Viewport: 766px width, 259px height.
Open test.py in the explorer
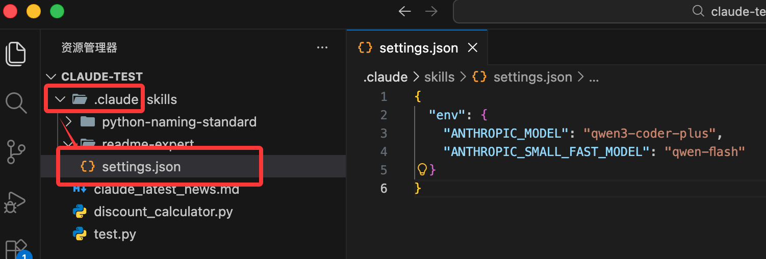pyautogui.click(x=115, y=234)
